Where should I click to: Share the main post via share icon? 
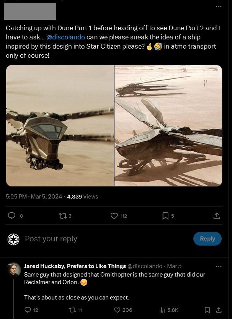click(x=217, y=216)
